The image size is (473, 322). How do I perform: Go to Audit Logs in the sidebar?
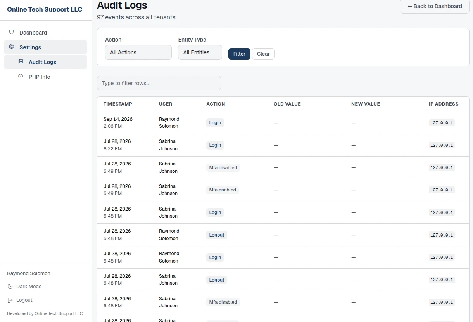coord(45,62)
